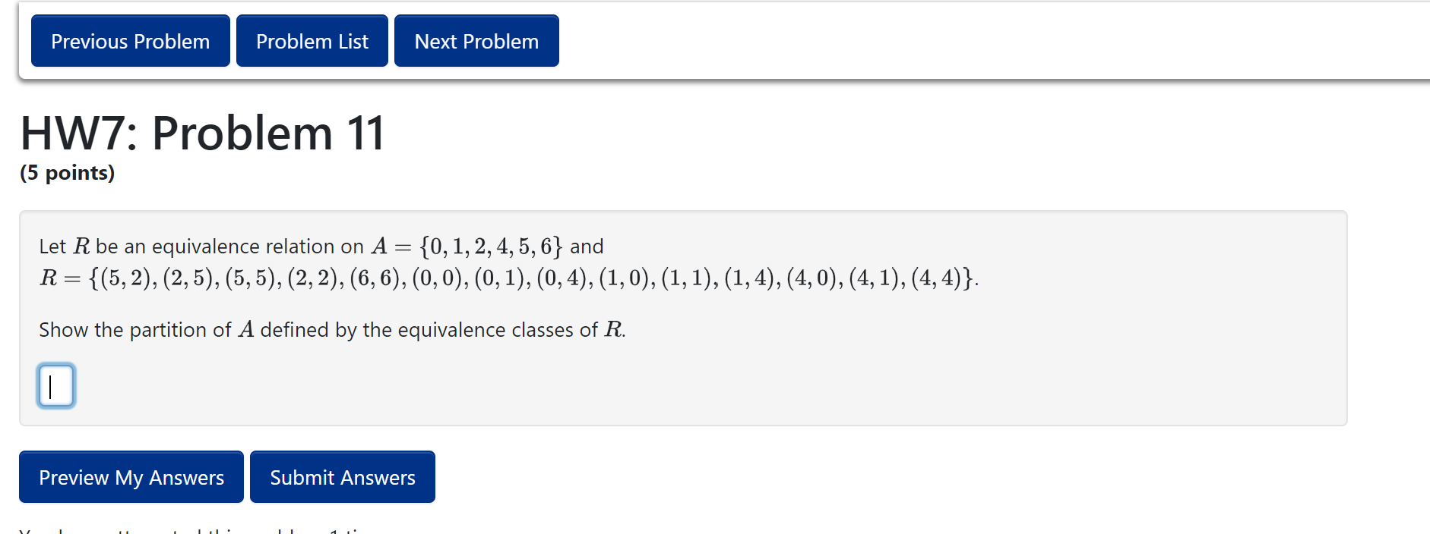Advance using the Next Problem button
1430x534 pixels.
point(476,41)
